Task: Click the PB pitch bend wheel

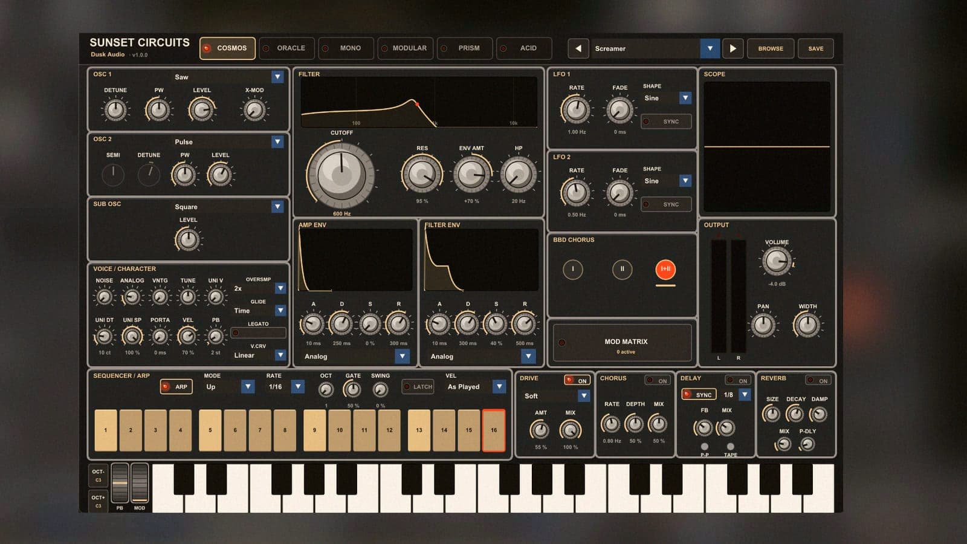Action: pos(120,483)
